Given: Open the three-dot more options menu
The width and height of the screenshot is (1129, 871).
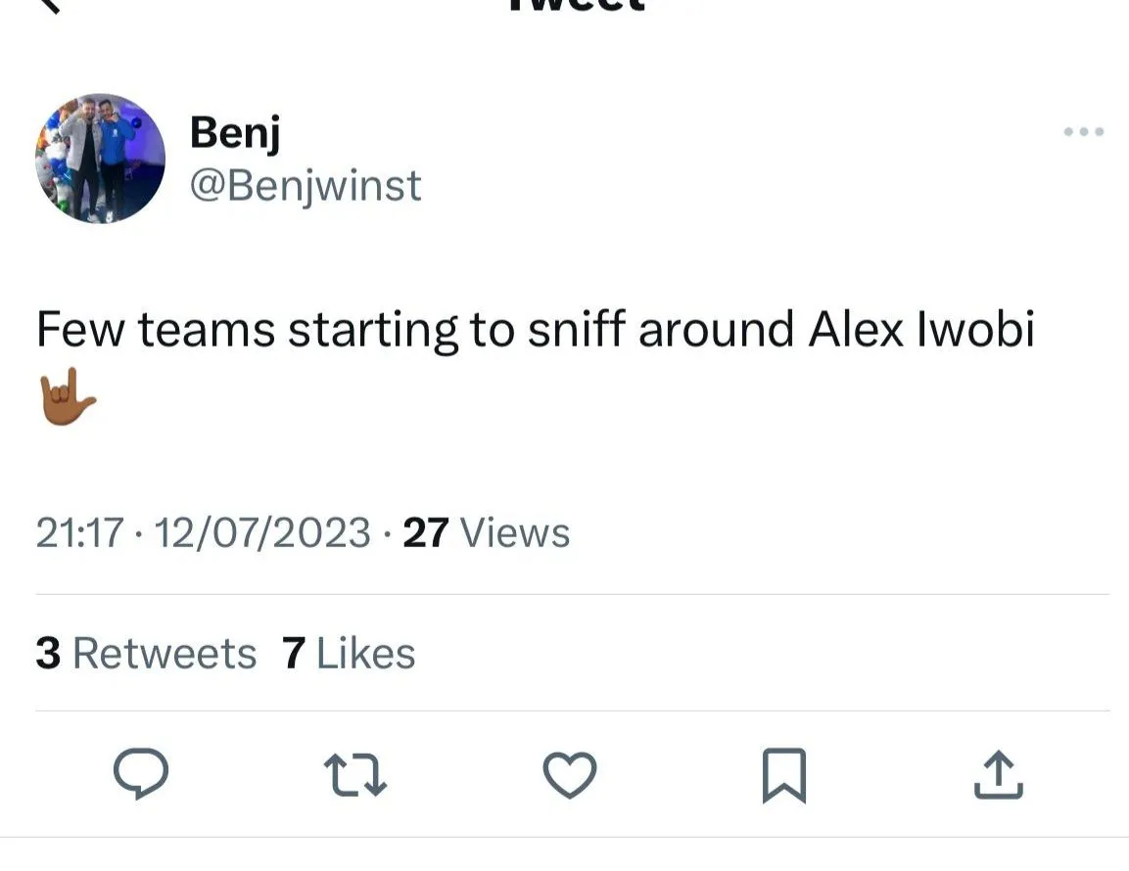Looking at the screenshot, I should pos(1084,131).
